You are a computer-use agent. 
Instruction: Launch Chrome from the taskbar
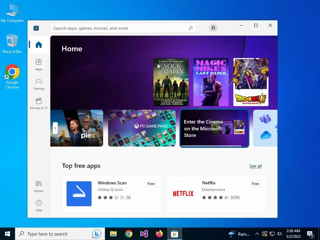coord(128,234)
